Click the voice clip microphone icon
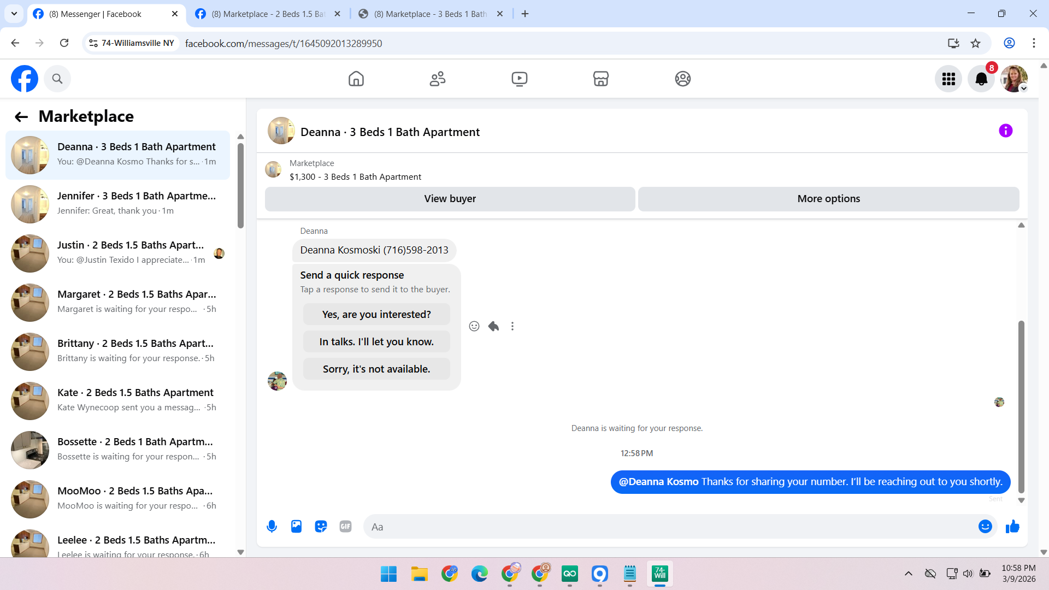The width and height of the screenshot is (1049, 590). coord(272,527)
